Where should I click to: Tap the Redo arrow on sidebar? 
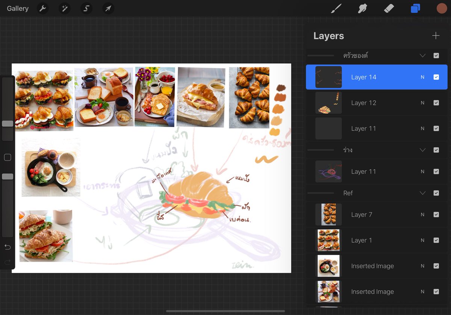[8, 262]
